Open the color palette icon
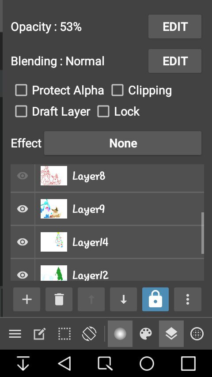 tap(146, 334)
